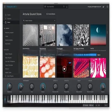112x112 pixels.
Task: Click the Phaser Mix knob
Action: pos(66,86)
